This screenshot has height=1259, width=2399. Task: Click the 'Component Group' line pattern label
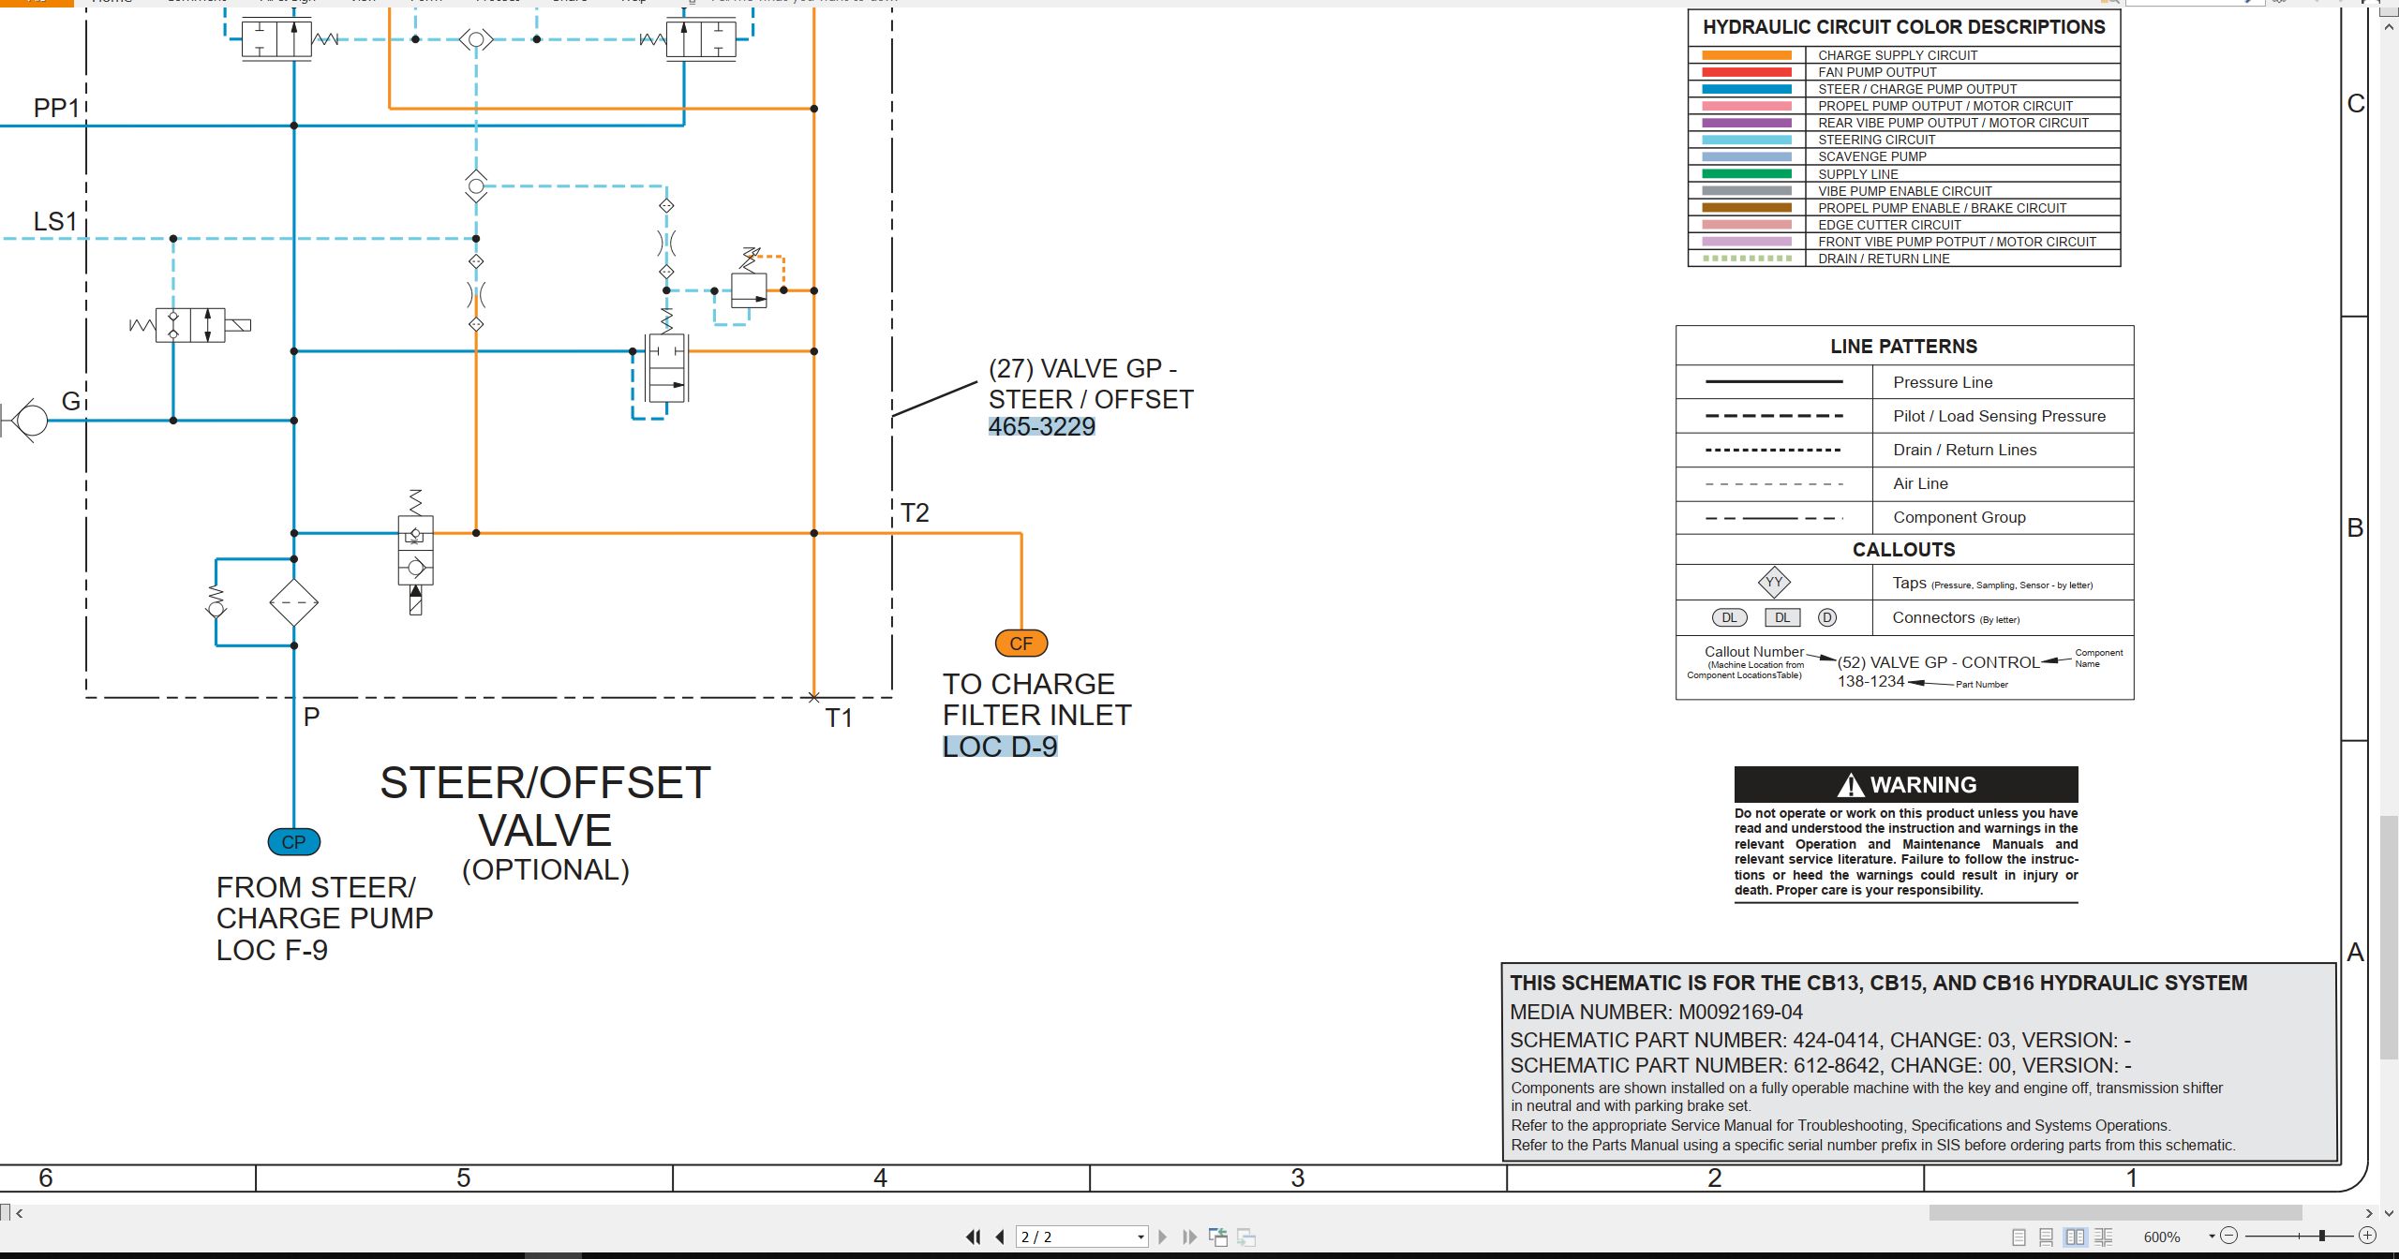tap(1959, 517)
